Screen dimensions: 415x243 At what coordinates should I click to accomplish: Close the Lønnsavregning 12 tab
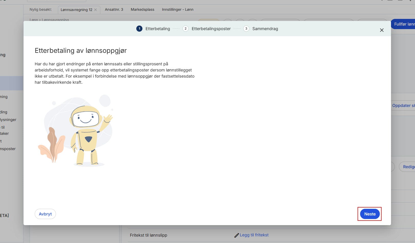[95, 10]
